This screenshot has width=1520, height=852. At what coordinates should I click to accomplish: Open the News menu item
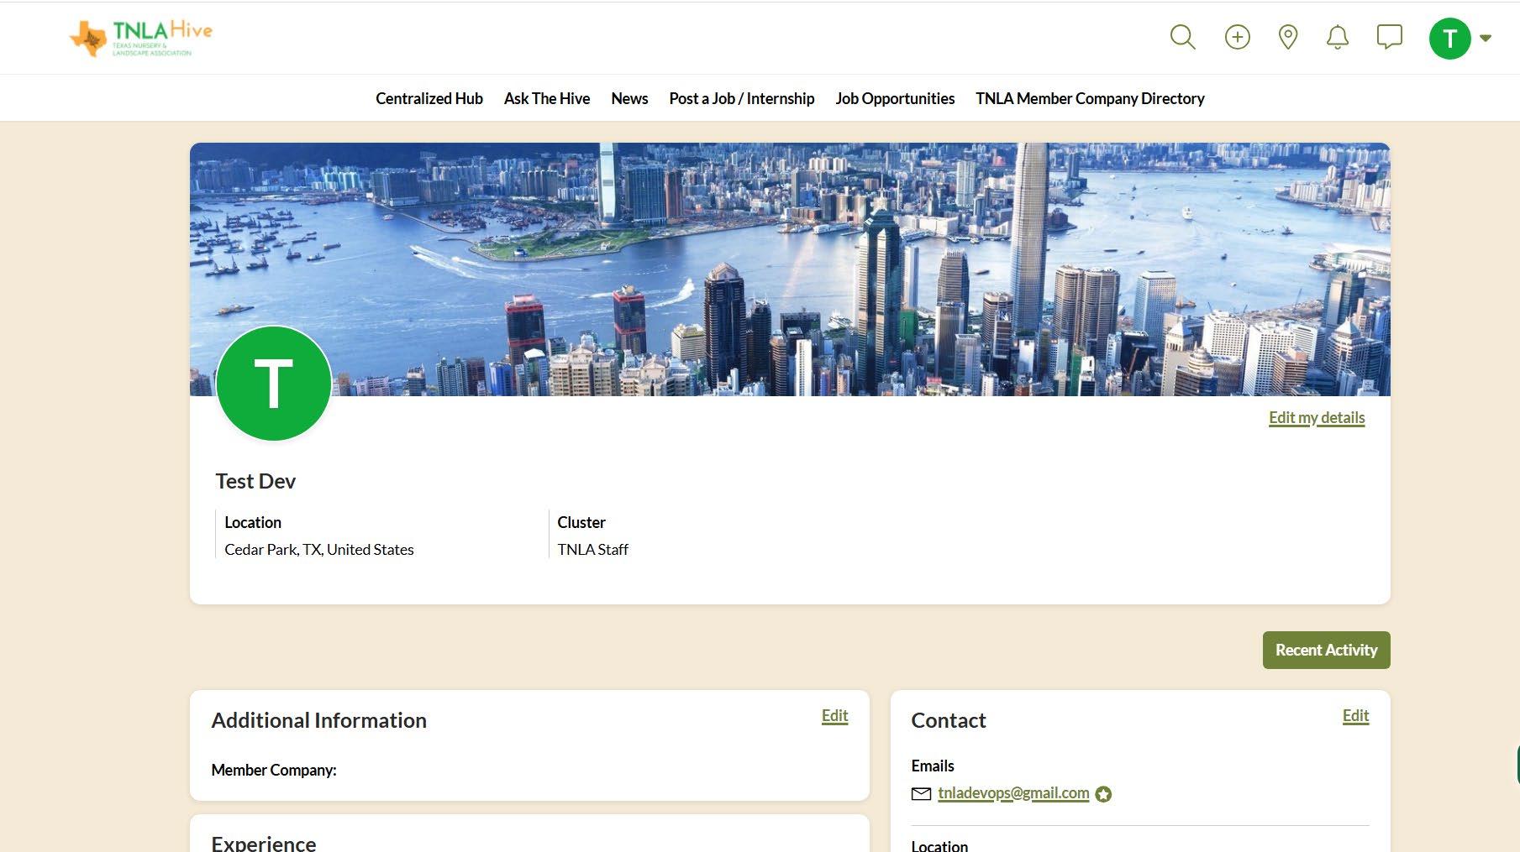coord(629,98)
